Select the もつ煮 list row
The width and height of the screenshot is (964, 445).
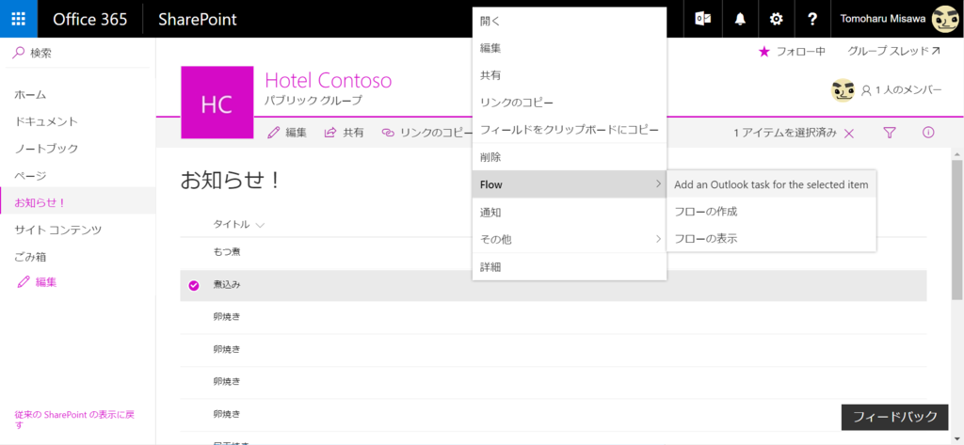click(554, 253)
